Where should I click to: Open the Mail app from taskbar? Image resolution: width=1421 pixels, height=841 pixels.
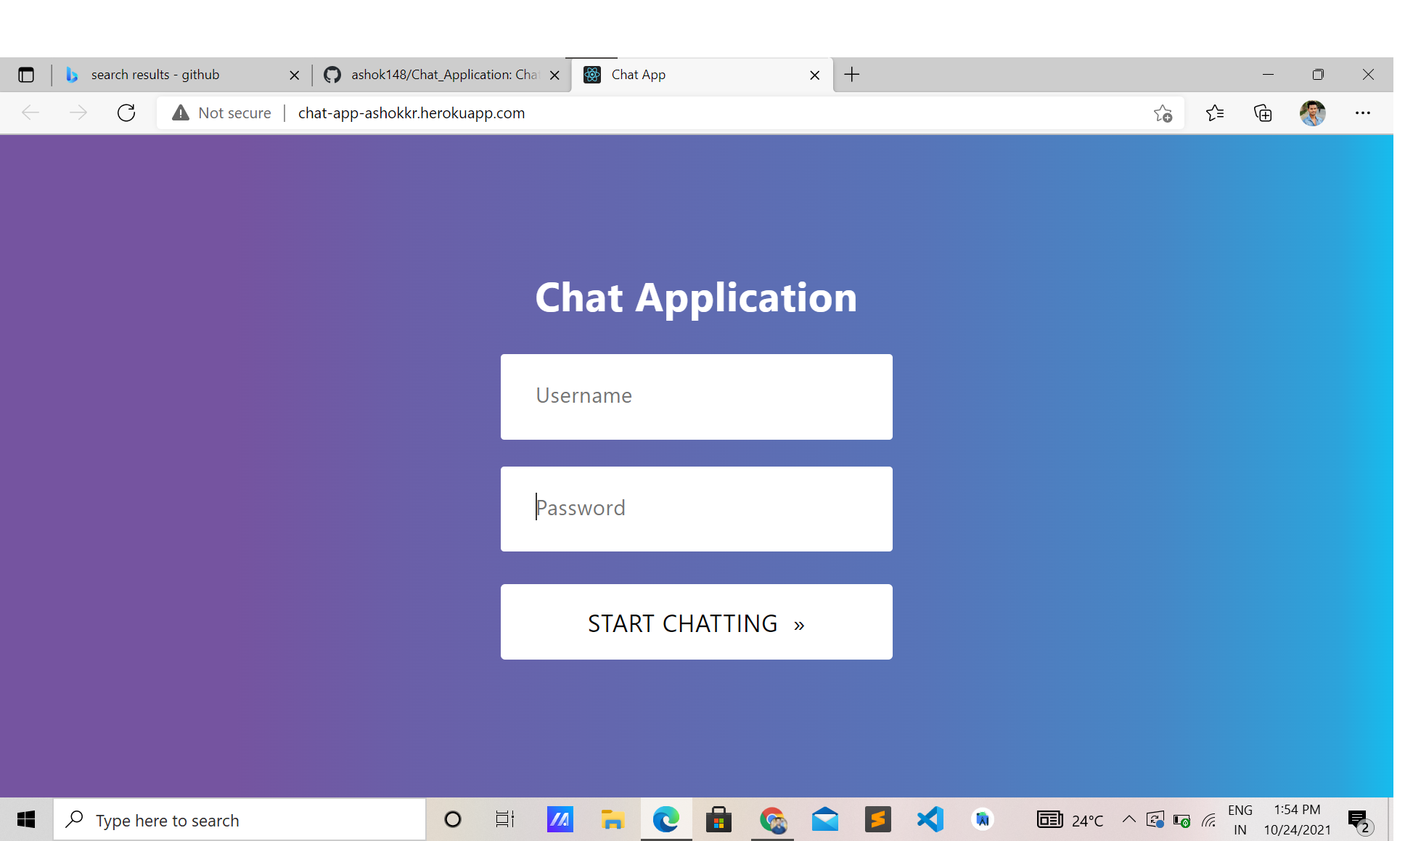coord(825,819)
